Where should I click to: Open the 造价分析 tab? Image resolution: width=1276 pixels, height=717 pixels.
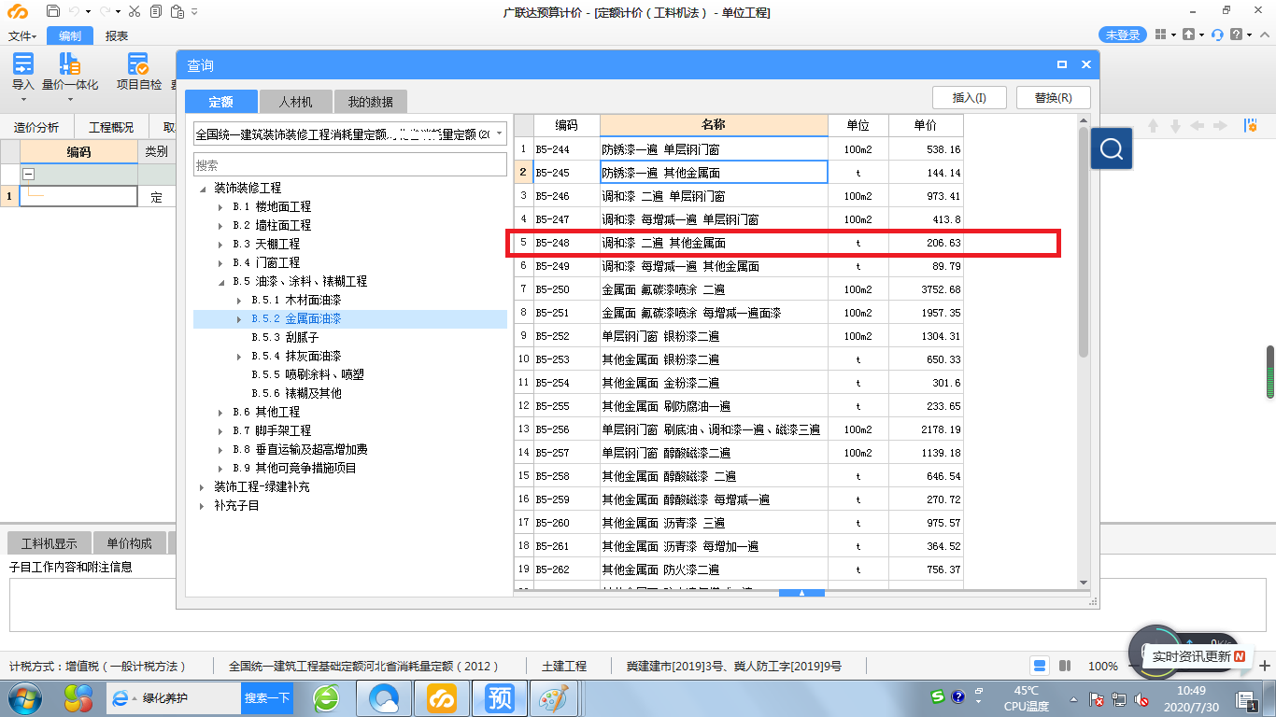[x=35, y=127]
